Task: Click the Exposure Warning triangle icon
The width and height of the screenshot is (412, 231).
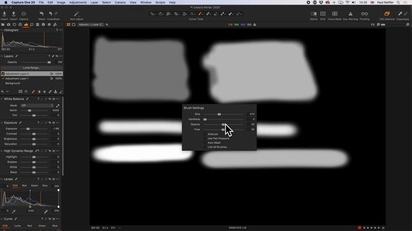Action: (x=350, y=14)
